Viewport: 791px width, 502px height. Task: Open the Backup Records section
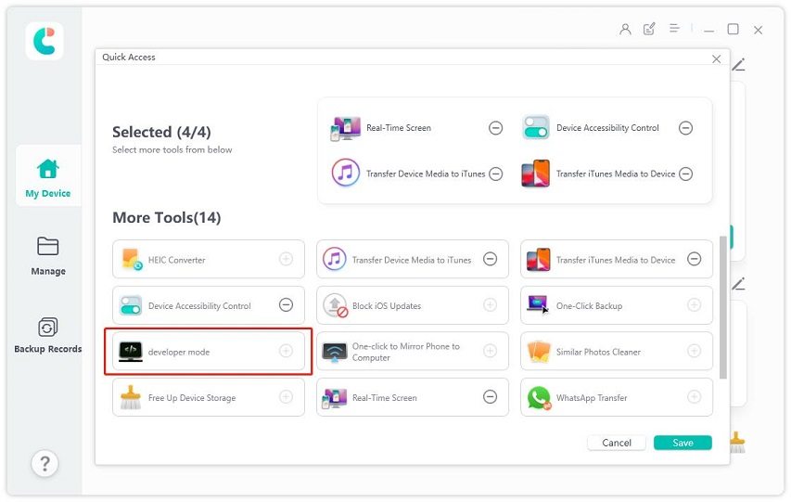(48, 335)
